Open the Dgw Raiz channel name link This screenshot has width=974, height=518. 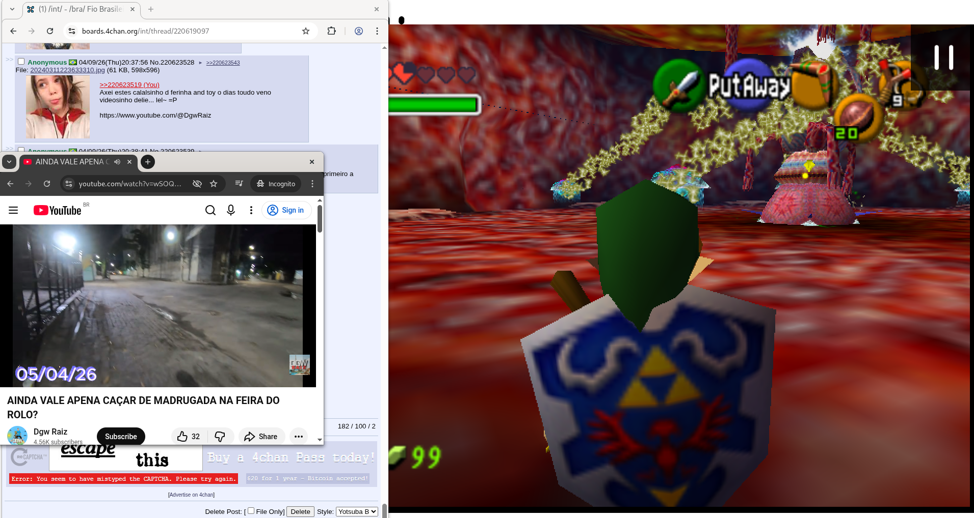pyautogui.click(x=50, y=431)
